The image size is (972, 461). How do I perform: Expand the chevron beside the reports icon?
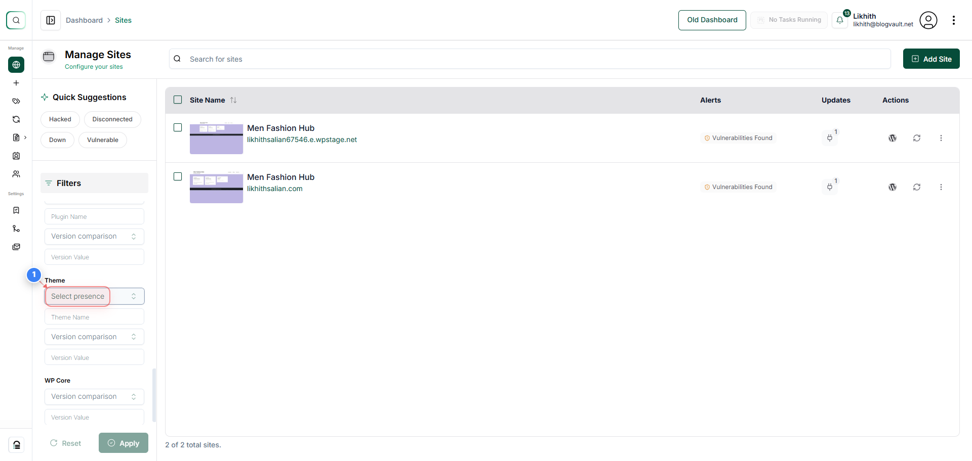(x=25, y=137)
